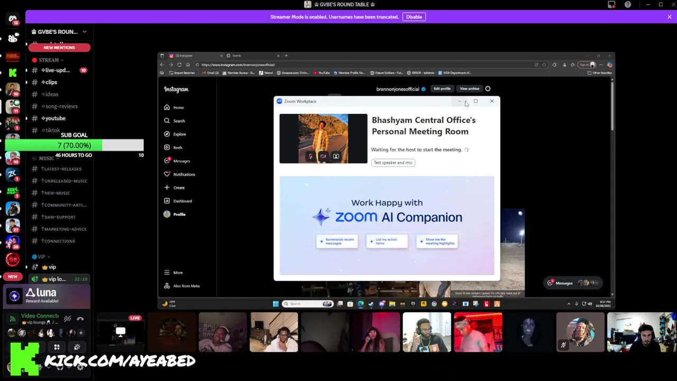This screenshot has height=381, width=677.
Task: Collapse the MUSIC channel category
Action: [x=46, y=158]
